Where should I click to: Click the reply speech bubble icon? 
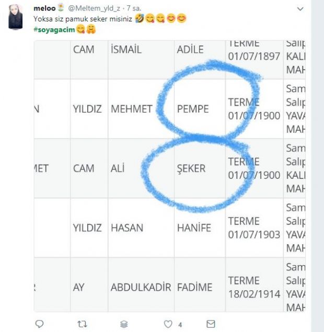coord(39,324)
